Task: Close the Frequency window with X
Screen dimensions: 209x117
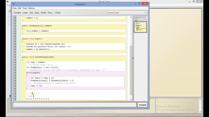Action: tap(145, 4)
